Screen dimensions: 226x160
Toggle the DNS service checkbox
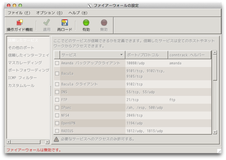point(57,92)
